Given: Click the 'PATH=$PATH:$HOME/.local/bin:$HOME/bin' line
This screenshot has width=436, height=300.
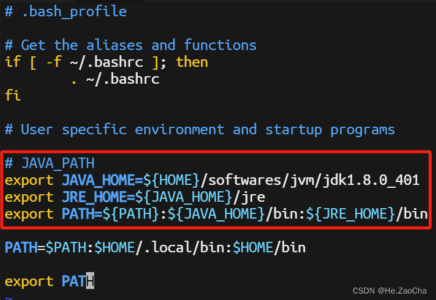Looking at the screenshot, I should [x=155, y=248].
